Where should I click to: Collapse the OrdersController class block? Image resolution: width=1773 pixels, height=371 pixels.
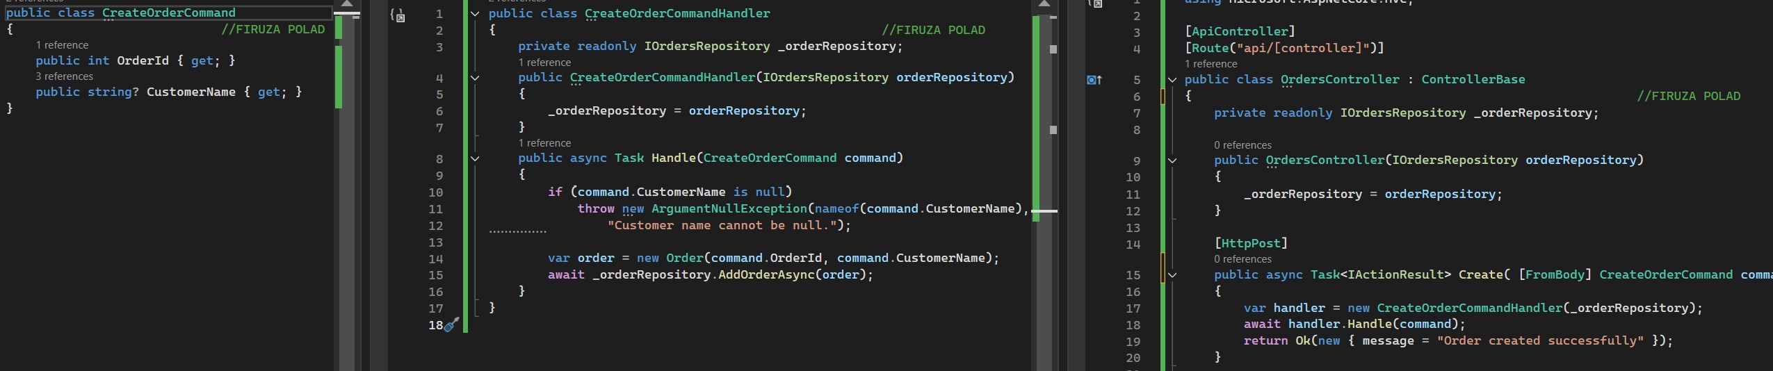1172,80
